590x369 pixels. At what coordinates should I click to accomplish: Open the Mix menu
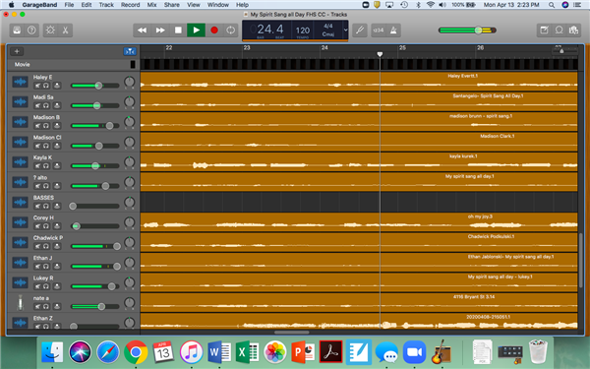(x=151, y=5)
